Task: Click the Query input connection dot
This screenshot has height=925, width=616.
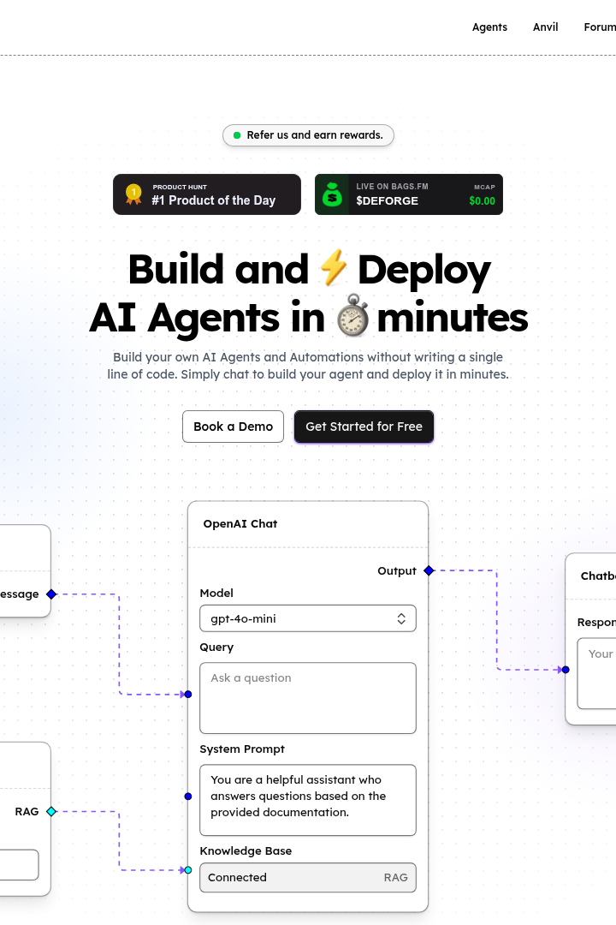Action: point(188,695)
